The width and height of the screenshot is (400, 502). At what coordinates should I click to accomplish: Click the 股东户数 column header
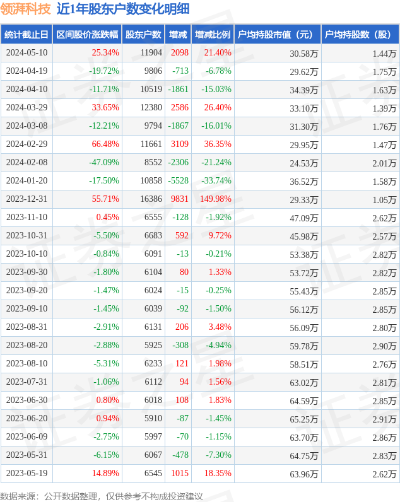point(143,34)
